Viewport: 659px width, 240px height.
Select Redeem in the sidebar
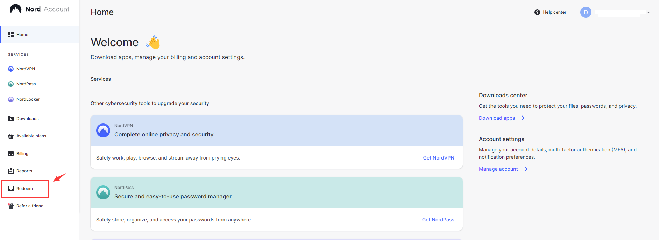click(x=25, y=189)
